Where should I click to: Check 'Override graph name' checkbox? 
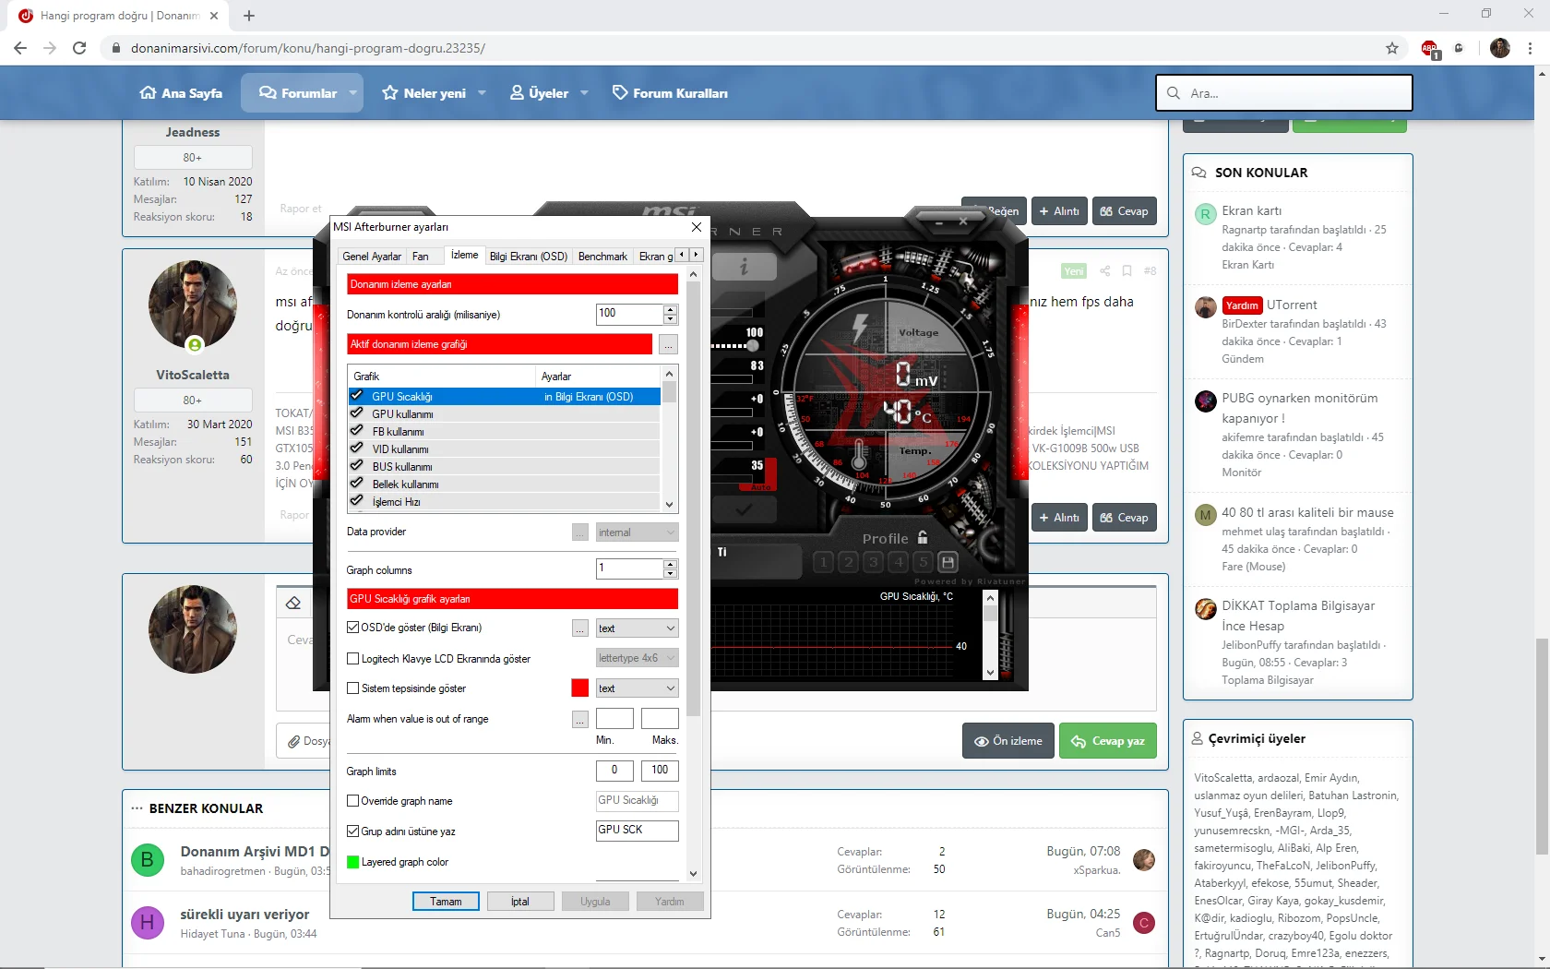click(x=352, y=801)
